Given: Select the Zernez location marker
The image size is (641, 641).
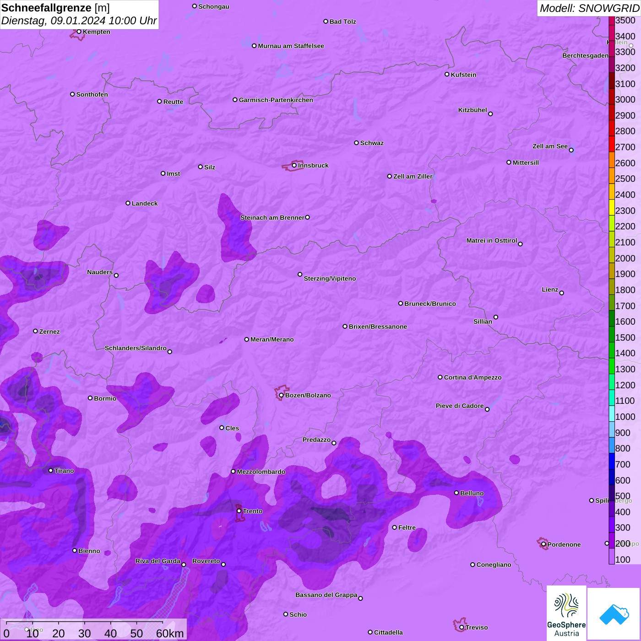Looking at the screenshot, I should click(35, 331).
